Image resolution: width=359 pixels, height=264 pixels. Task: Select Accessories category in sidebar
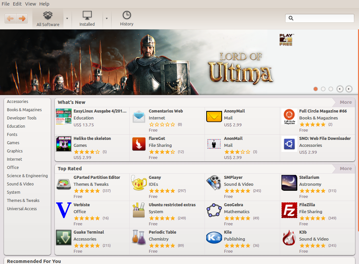[x=17, y=101]
